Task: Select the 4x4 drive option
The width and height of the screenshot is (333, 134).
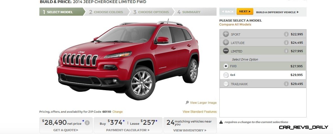Action: 226,75
